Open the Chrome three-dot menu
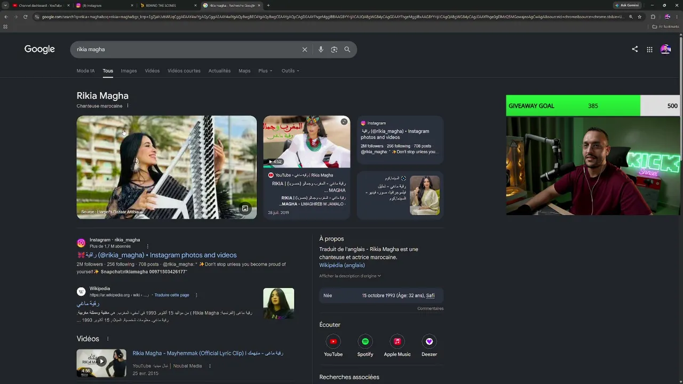This screenshot has height=384, width=683. coord(678,17)
